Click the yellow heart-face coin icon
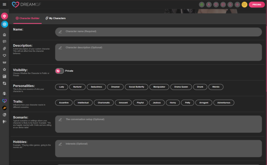The width and height of the screenshot is (267, 165). pyautogui.click(x=244, y=5)
